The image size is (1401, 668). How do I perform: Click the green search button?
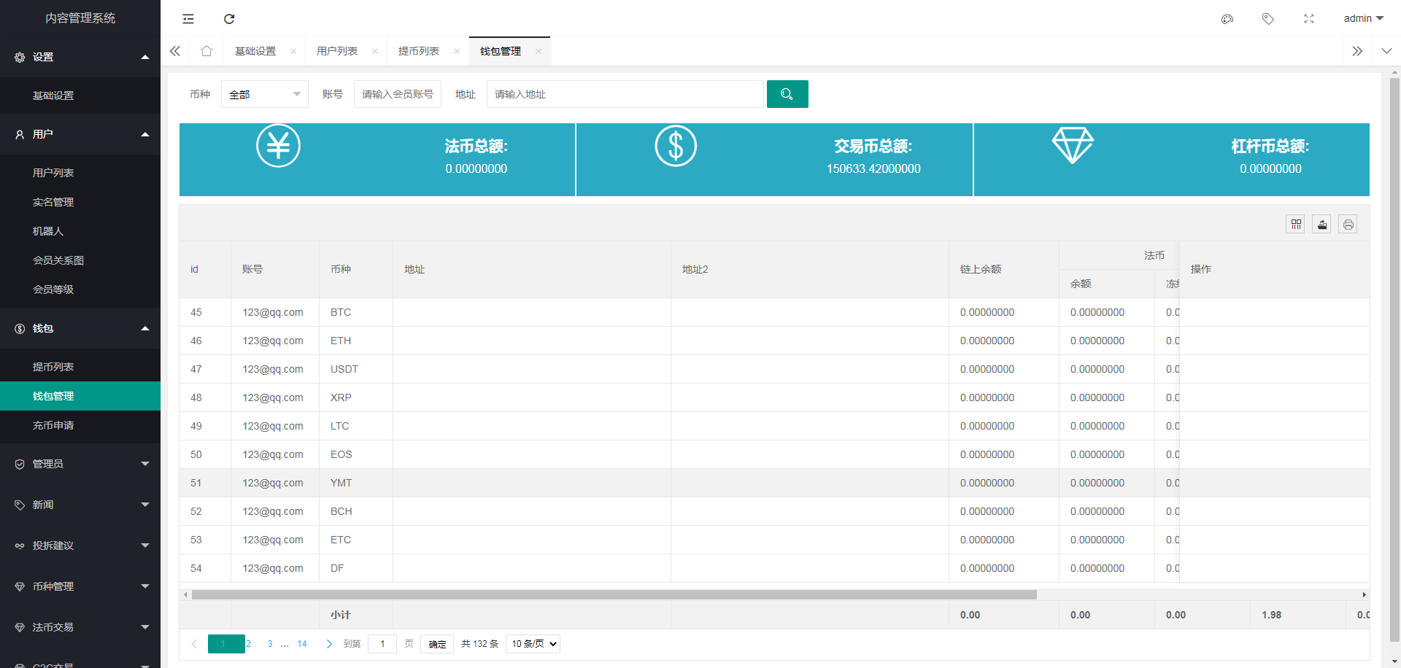787,94
